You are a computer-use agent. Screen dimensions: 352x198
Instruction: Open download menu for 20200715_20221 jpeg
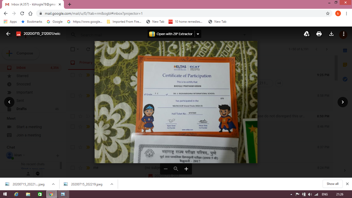pyautogui.click(x=53, y=184)
